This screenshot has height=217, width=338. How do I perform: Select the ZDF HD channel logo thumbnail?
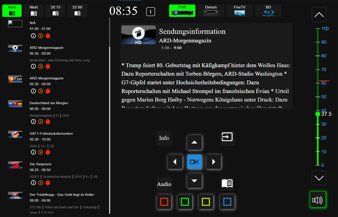pyautogui.click(x=15, y=79)
